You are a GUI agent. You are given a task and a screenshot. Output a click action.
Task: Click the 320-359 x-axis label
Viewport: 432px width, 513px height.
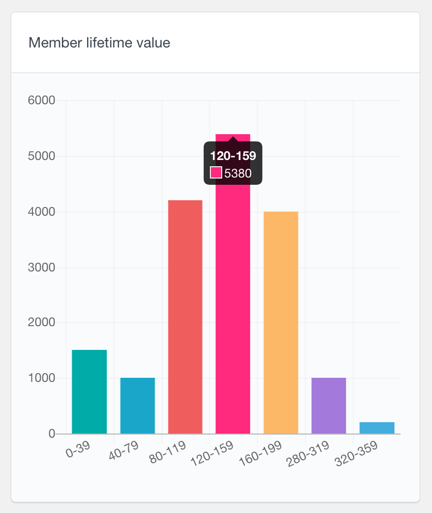[x=356, y=454]
